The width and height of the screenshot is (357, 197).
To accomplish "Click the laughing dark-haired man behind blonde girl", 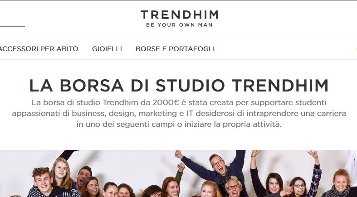I will point(83,176).
